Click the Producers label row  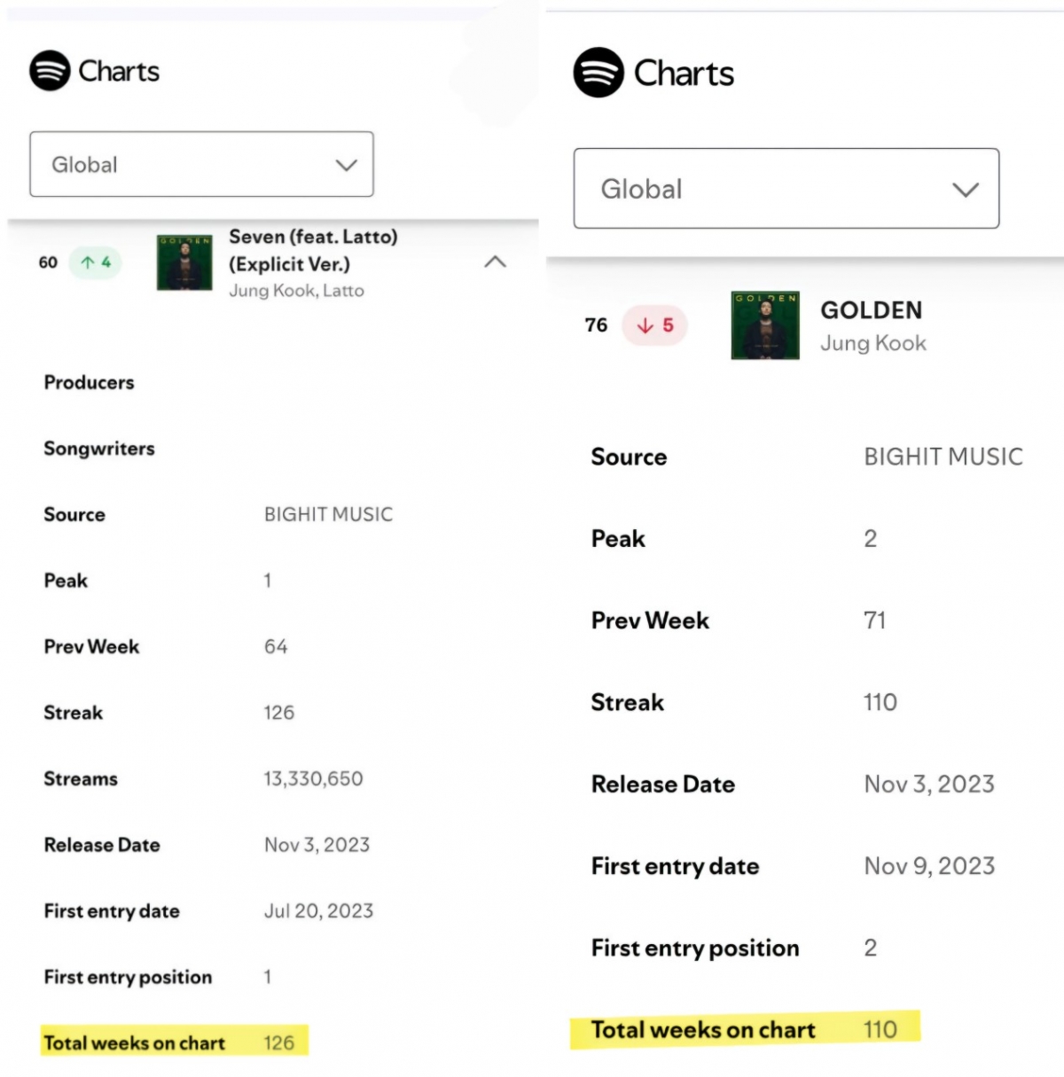pyautogui.click(x=89, y=382)
